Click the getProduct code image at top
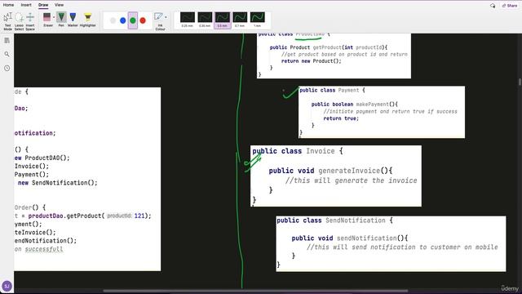Image resolution: width=522 pixels, height=294 pixels. click(x=334, y=56)
